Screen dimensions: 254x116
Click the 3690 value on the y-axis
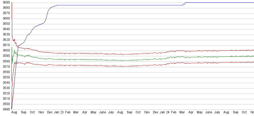point(5,2)
